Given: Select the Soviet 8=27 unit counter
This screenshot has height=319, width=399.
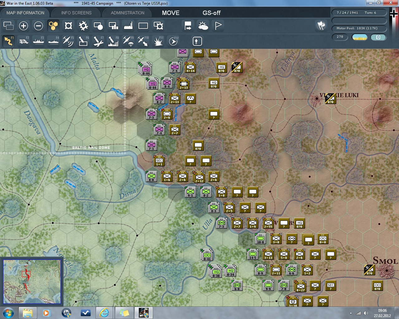Looking at the screenshot, I should click(300, 286).
